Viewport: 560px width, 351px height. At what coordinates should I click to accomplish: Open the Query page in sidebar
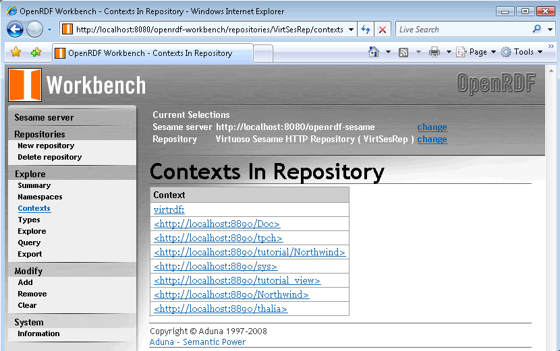[x=29, y=243]
